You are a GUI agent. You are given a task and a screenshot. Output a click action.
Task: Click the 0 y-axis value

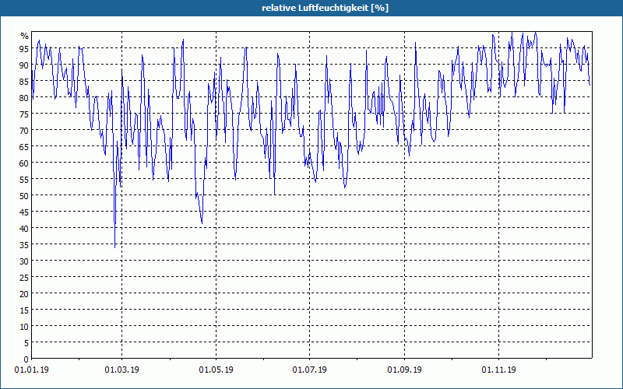pyautogui.click(x=26, y=359)
